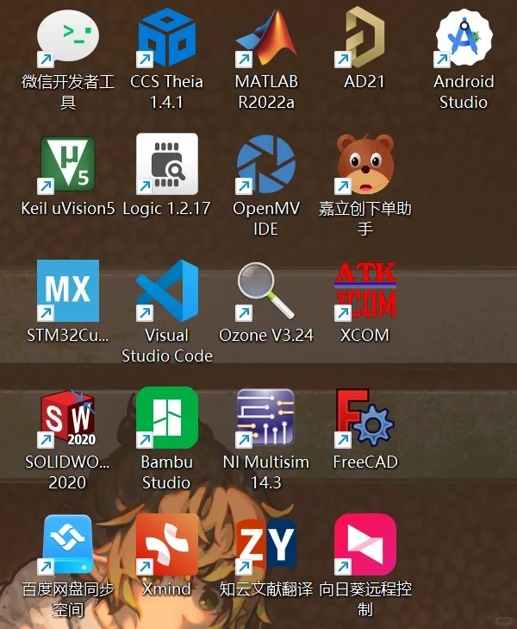517x629 pixels.
Task: Click the "向日葵远程控制" label text
Action: click(364, 599)
